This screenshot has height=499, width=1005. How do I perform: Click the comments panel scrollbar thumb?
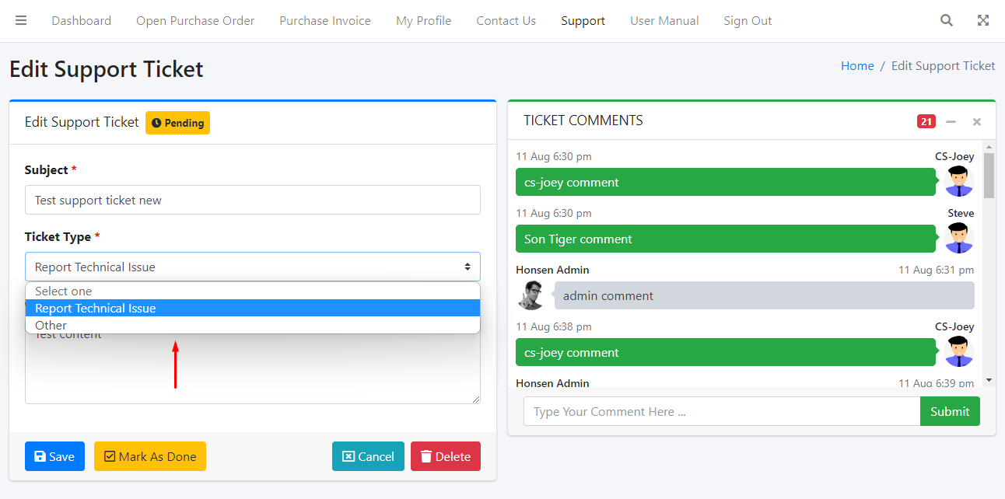(x=989, y=175)
